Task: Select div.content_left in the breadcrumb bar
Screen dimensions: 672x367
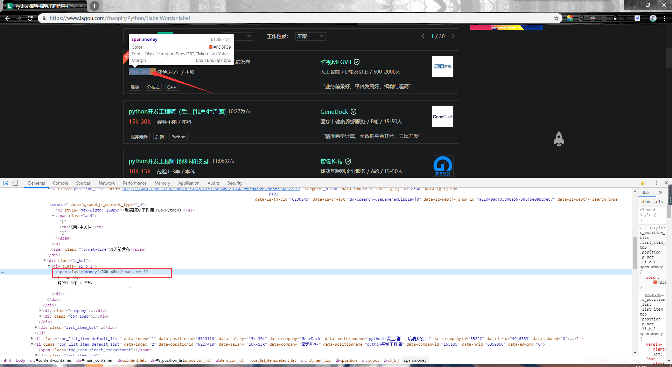Action: point(132,360)
